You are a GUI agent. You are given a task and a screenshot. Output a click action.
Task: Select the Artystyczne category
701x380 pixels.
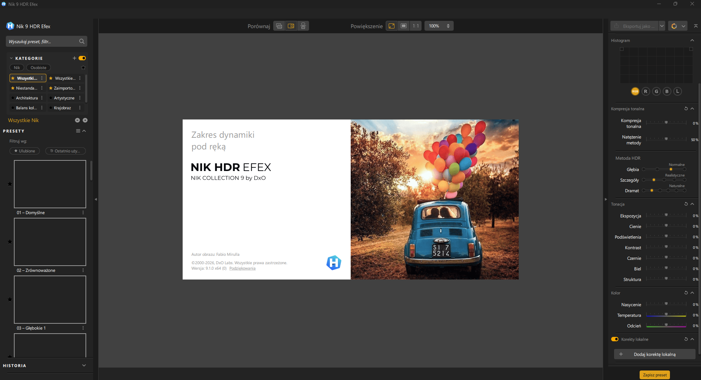pos(64,98)
